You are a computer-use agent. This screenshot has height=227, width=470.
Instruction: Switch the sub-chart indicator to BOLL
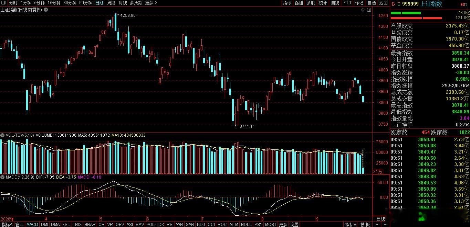tap(246, 225)
